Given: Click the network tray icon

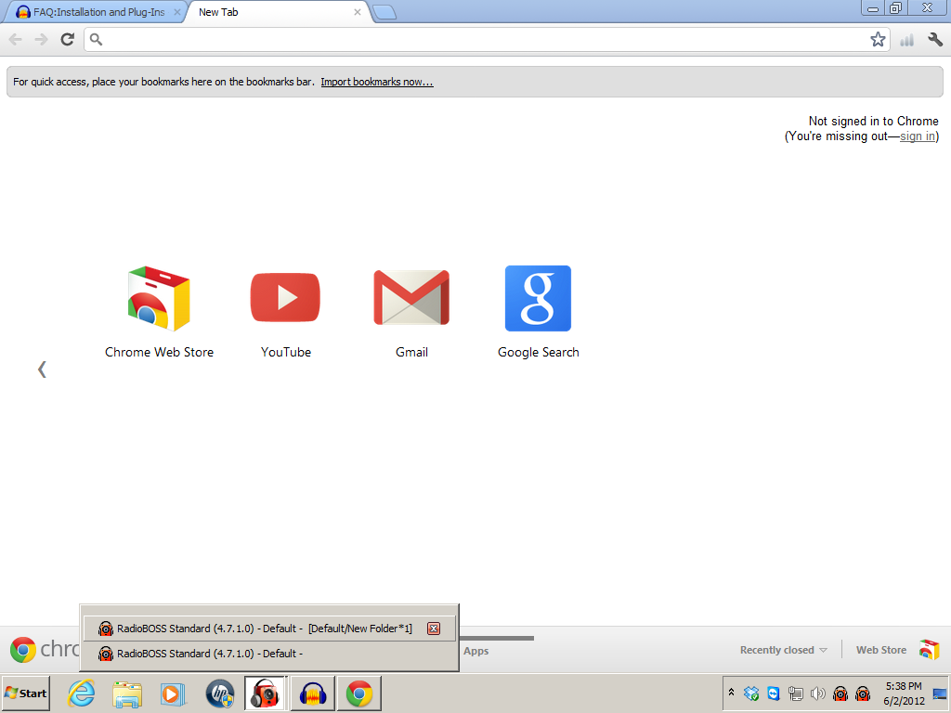Looking at the screenshot, I should 796,693.
